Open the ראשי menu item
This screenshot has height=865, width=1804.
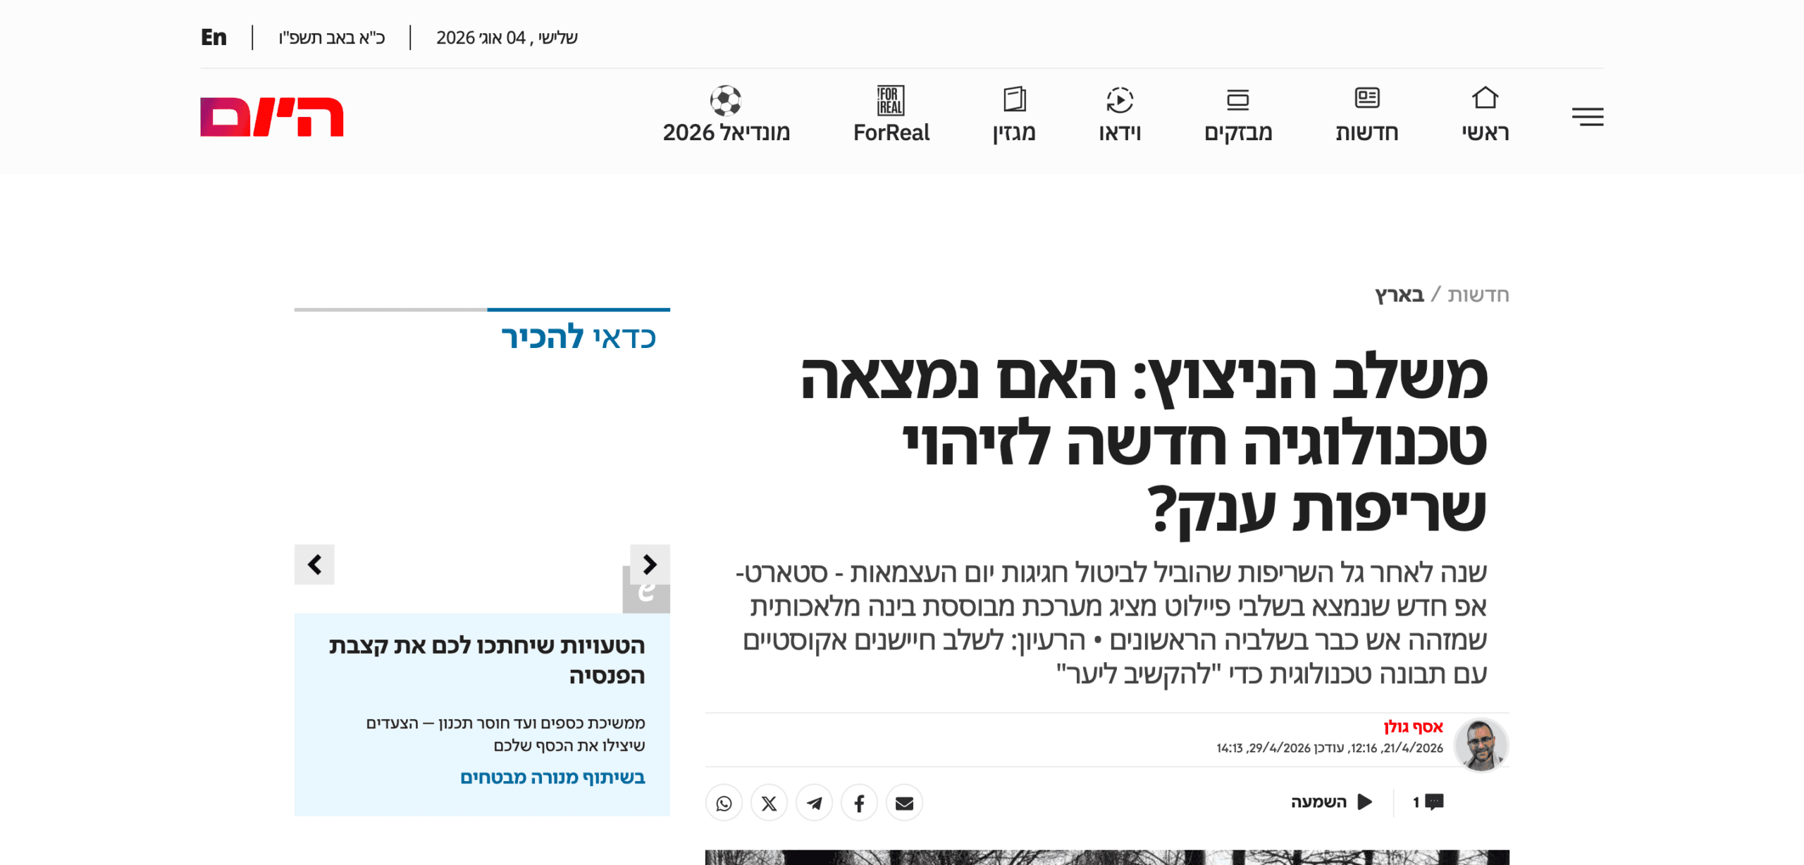click(x=1485, y=132)
